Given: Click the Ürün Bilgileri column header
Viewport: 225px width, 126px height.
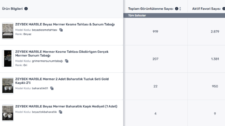Looking at the screenshot, I should 12,9.
